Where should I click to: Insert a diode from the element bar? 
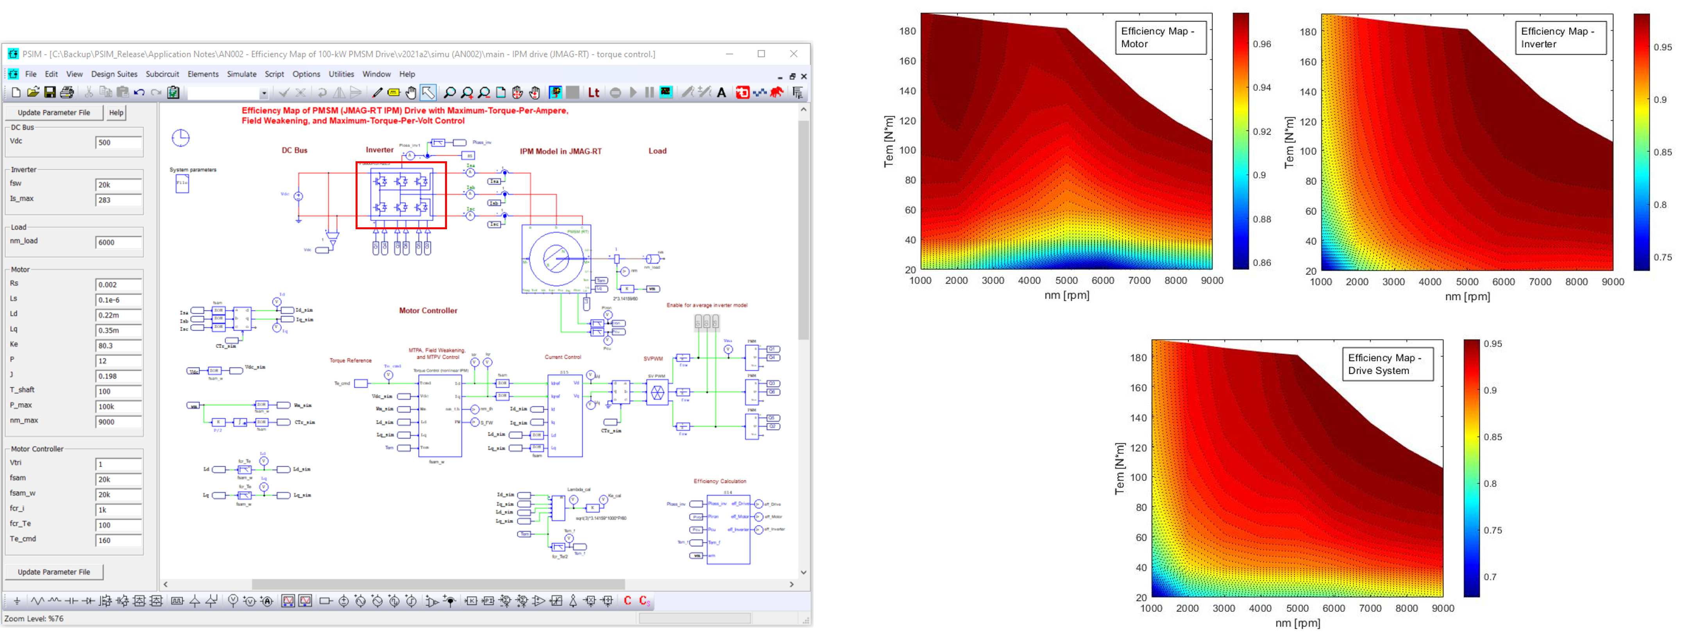tap(88, 601)
